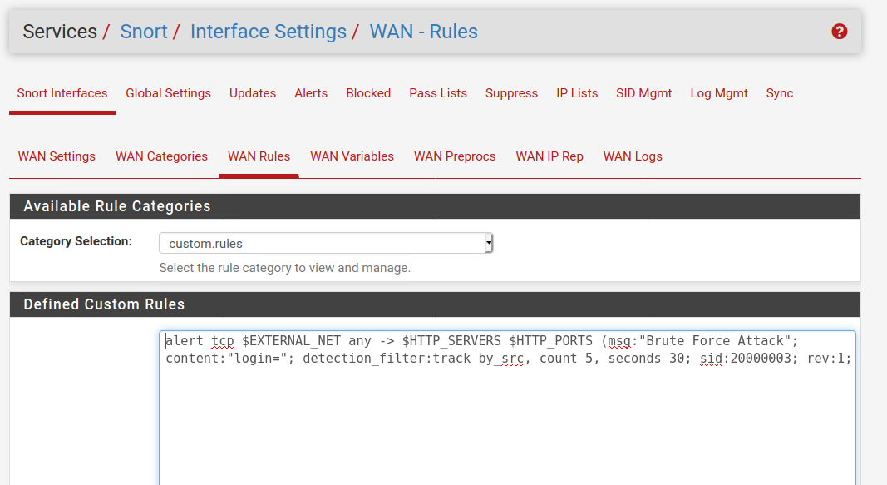The width and height of the screenshot is (887, 485).
Task: Open the SID Mgmt tab
Action: point(643,93)
